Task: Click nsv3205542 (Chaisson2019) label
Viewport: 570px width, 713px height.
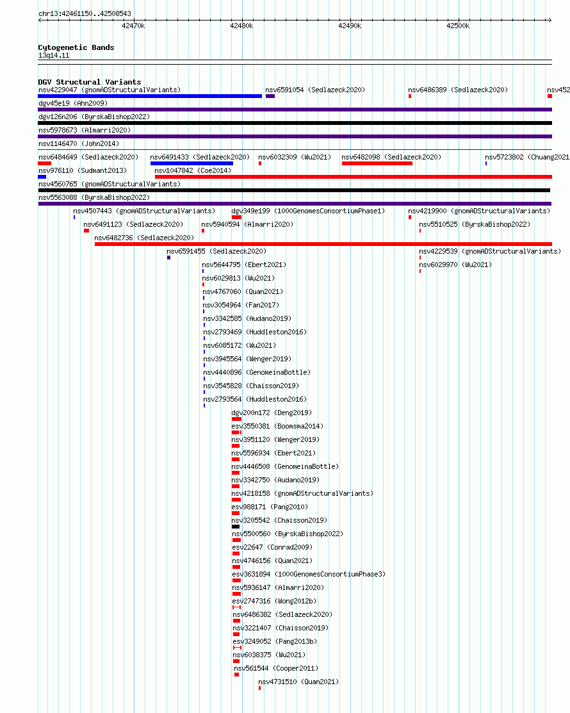Action: tap(279, 520)
